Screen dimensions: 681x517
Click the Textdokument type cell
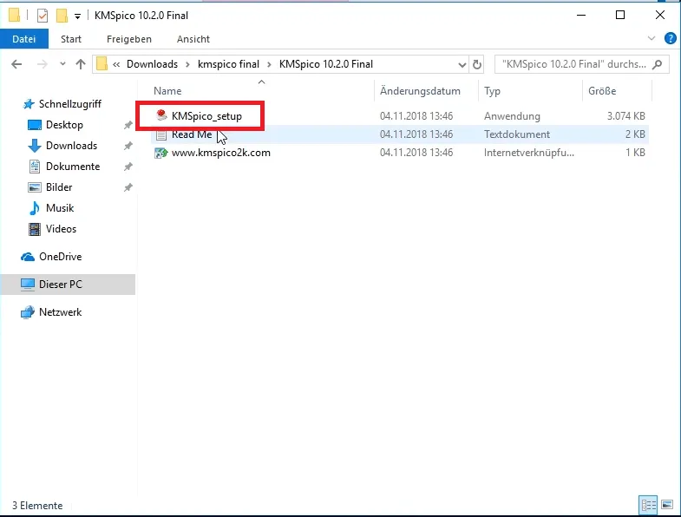click(517, 134)
